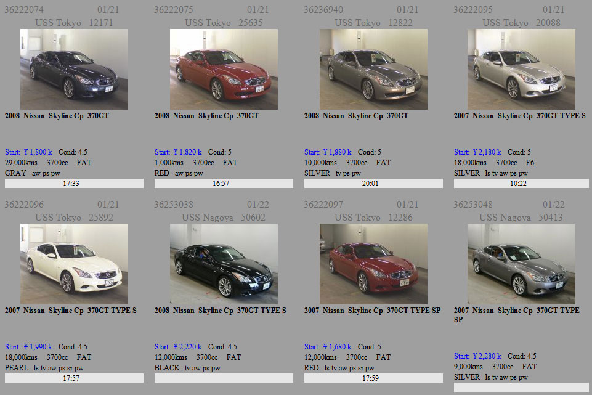The image size is (592, 395).
Task: Click the Start ¥2,220k price link
Action: 178,347
